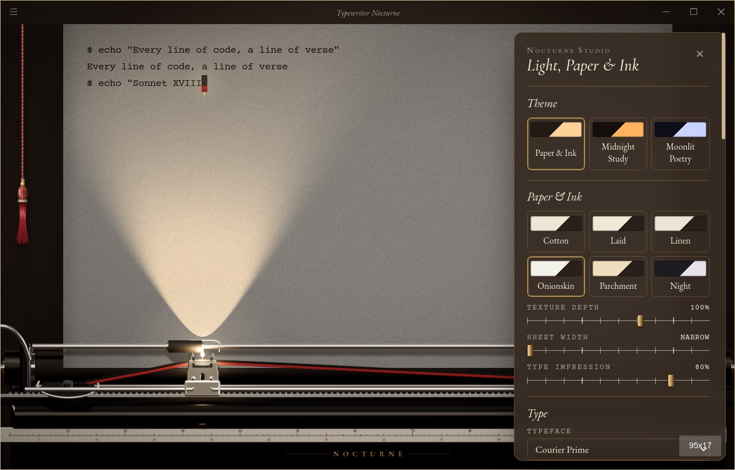
Task: Choose the Linen paper swatch
Action: pos(680,232)
